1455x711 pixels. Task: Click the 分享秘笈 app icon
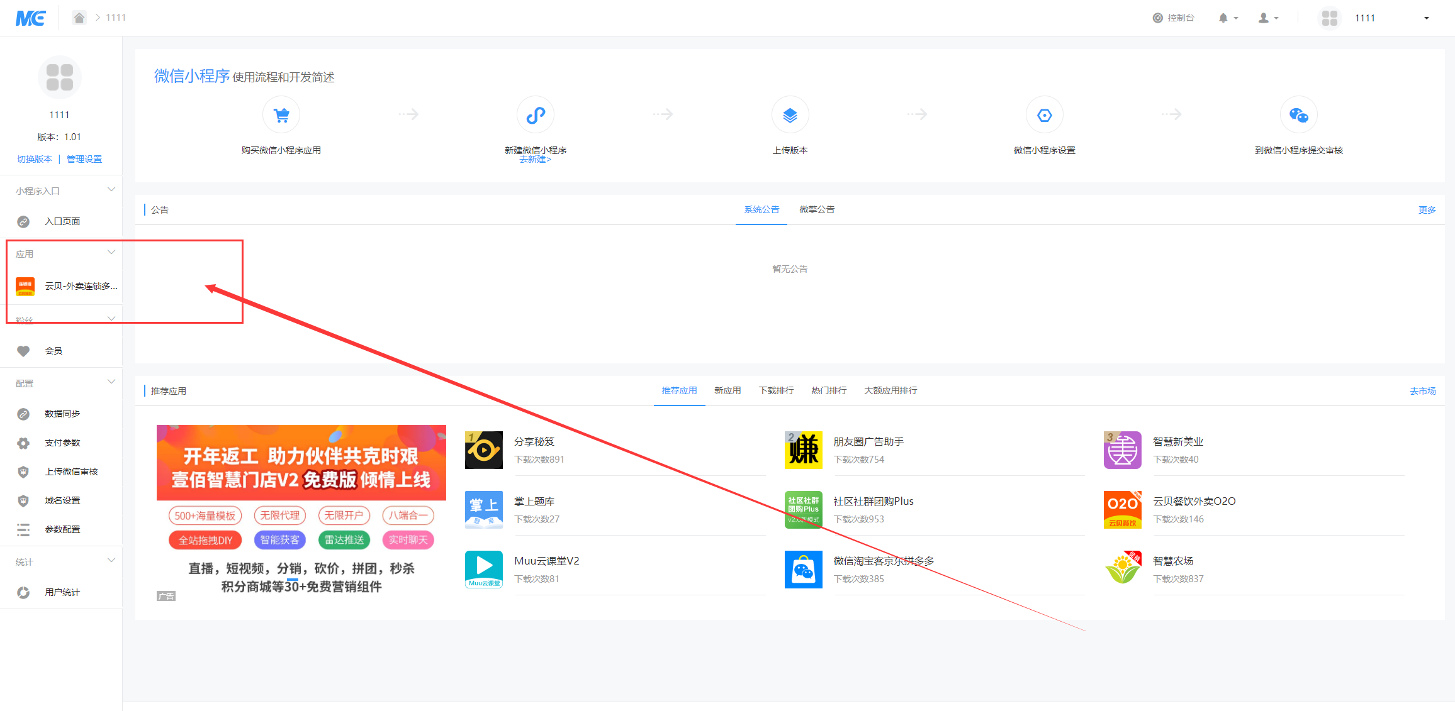484,450
